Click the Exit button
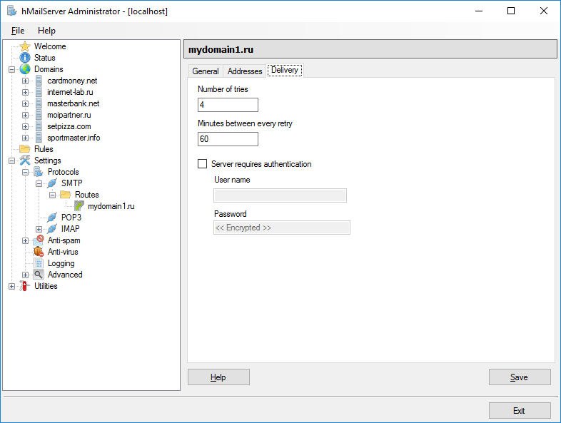561x423 pixels. click(520, 410)
